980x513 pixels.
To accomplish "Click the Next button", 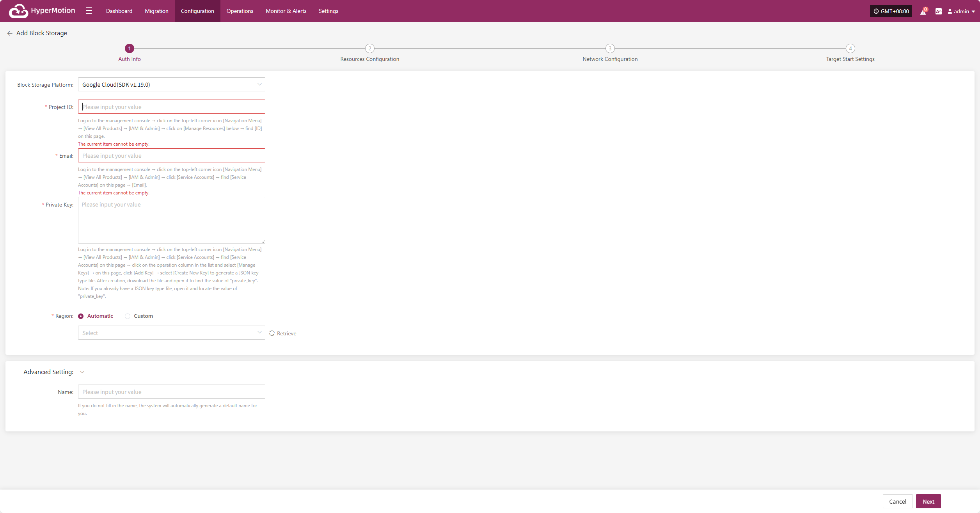I will click(929, 501).
